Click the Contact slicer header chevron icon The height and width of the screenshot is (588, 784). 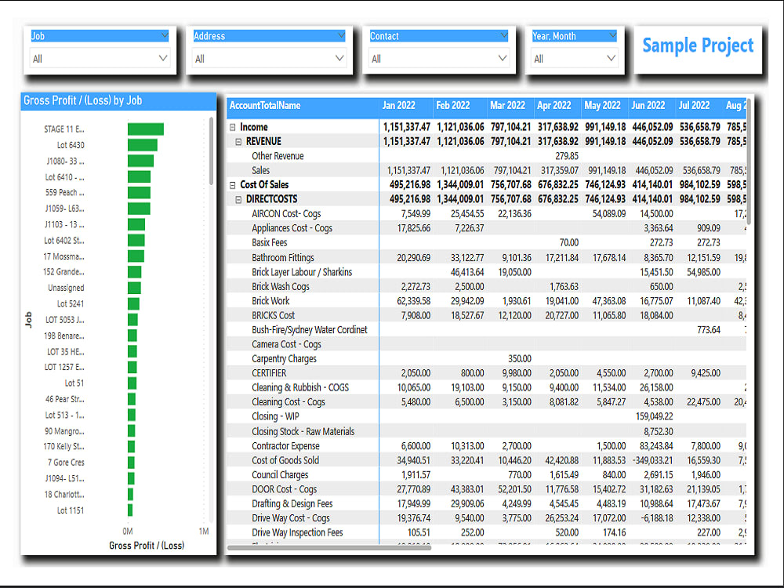505,35
